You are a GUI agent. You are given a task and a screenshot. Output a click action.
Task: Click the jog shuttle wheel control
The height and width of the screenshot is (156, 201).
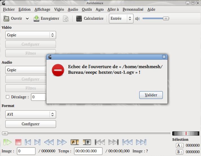click(x=186, y=133)
